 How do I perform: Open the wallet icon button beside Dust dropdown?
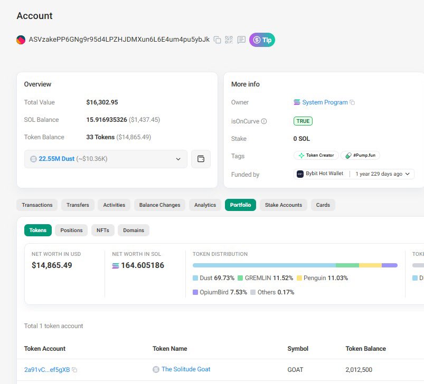(201, 159)
